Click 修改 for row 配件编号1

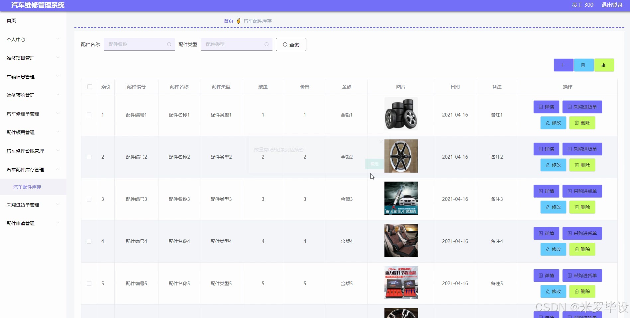click(x=553, y=123)
